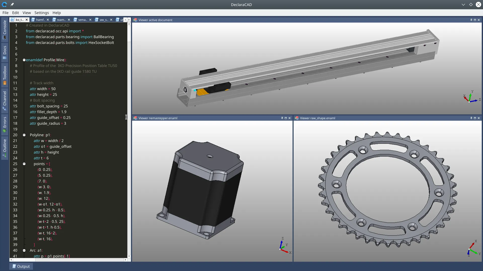Close the exam document tab
Screen dimensions: 483x271
pos(69,20)
